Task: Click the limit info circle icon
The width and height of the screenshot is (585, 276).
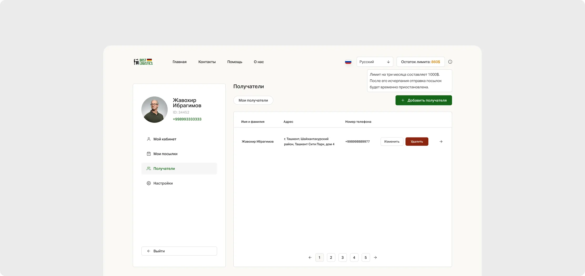Action: pyautogui.click(x=450, y=62)
